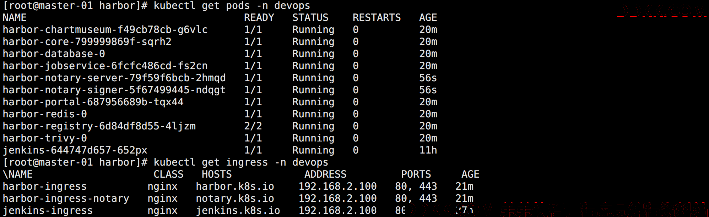Click the HOSTS column header
The image size is (709, 217).
coord(217,174)
